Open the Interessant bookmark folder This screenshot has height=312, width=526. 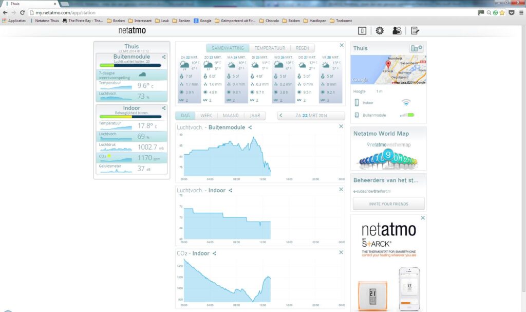[140, 21]
